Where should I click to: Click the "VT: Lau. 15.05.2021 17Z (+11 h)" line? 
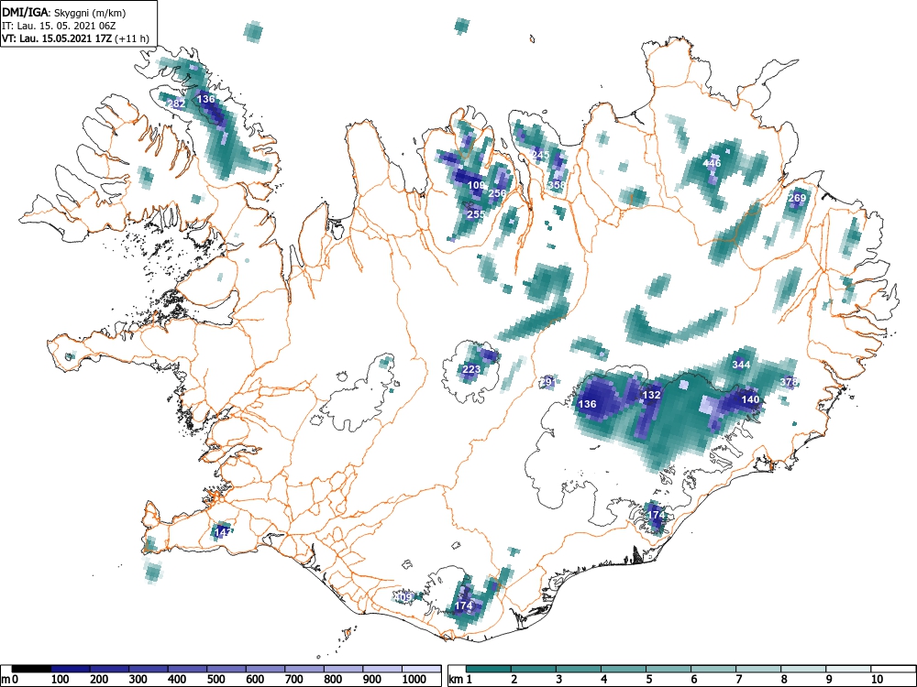point(75,38)
